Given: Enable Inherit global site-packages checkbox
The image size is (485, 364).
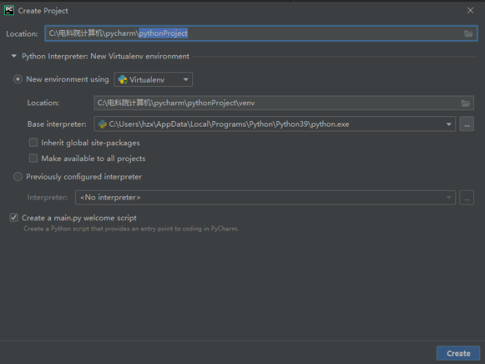Looking at the screenshot, I should click(33, 142).
